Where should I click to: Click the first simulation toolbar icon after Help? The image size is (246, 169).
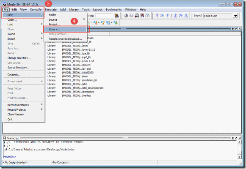(x=126, y=16)
